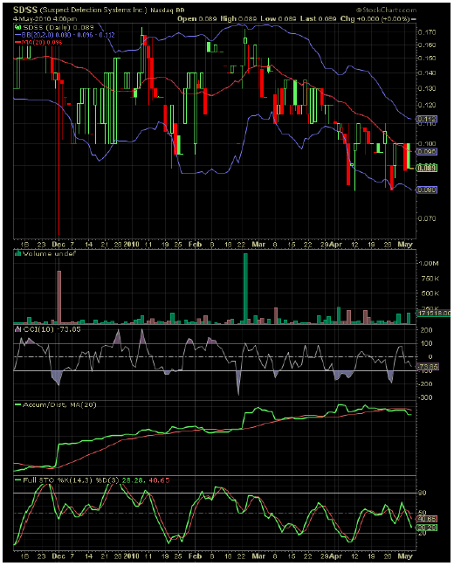Image resolution: width=454 pixels, height=566 pixels.
Task: Click the Feb date label under the price chart
Action: point(195,245)
